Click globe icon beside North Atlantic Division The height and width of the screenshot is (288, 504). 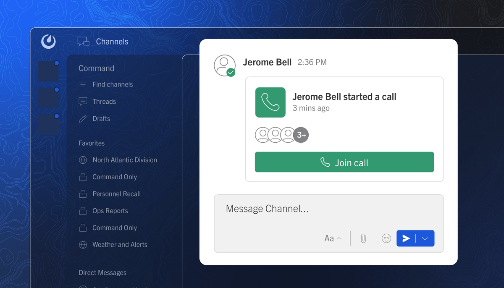tap(83, 160)
